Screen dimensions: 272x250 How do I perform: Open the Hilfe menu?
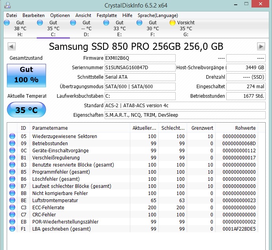click(128, 15)
